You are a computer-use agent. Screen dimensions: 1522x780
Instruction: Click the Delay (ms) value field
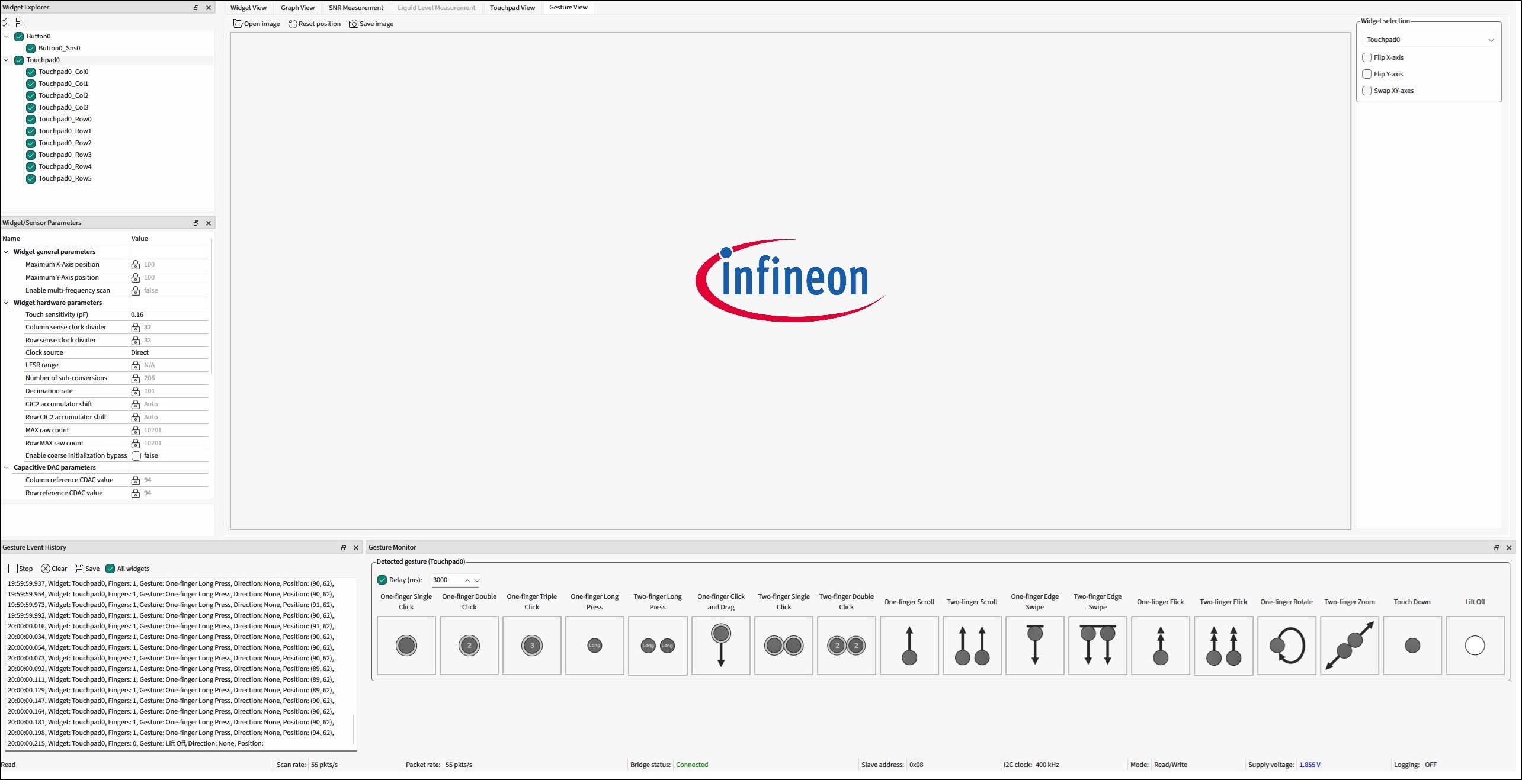(446, 580)
